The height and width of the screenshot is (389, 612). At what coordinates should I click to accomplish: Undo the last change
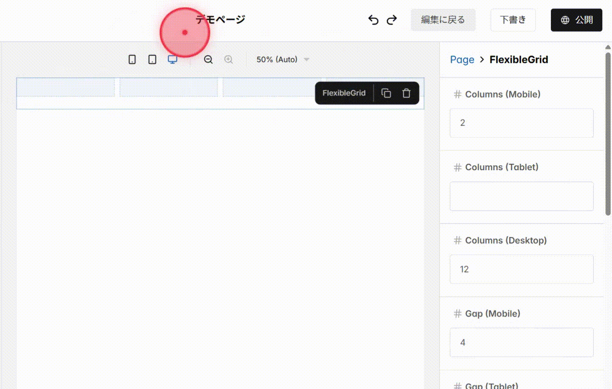coord(373,20)
